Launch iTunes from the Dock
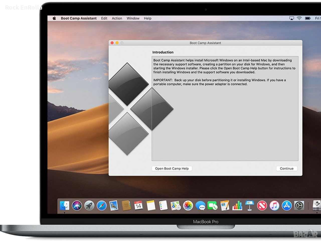Screen dimensions: 321x241 (x=274, y=206)
